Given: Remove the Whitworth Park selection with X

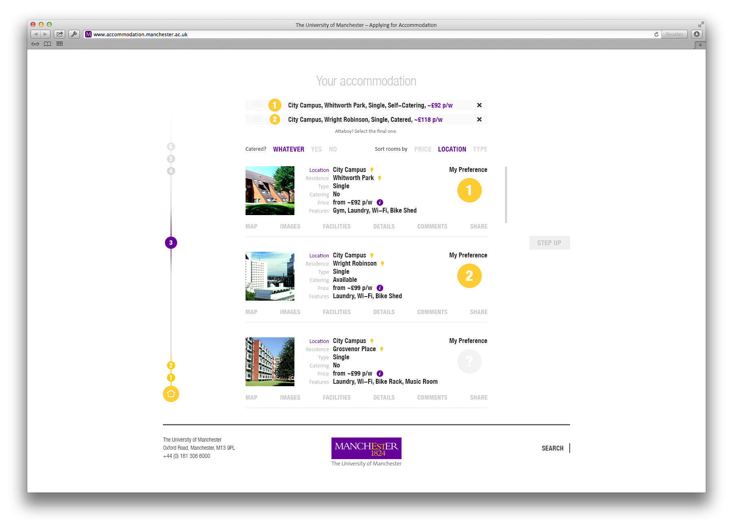Looking at the screenshot, I should 479,105.
